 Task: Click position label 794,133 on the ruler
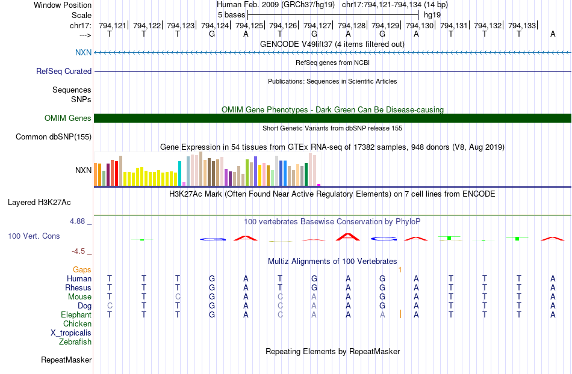coord(521,25)
